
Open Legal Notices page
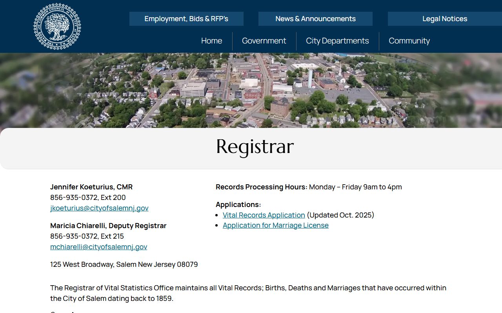tap(445, 19)
